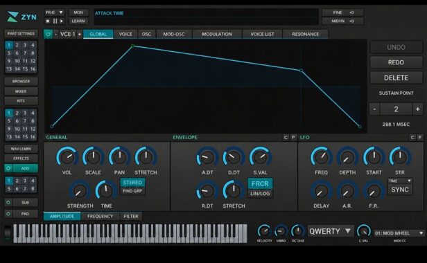Open the preset dropdown beside MON
This screenshot has width=427, height=263.
pyautogui.click(x=55, y=12)
